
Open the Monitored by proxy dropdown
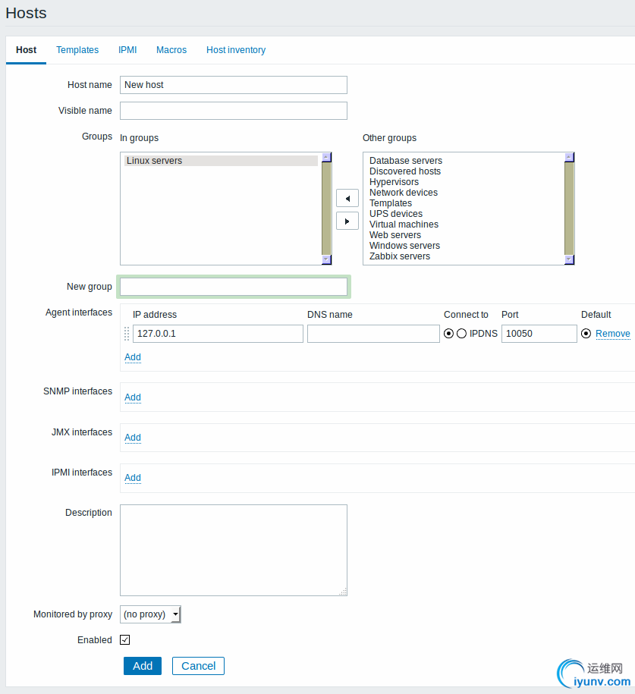pyautogui.click(x=150, y=614)
